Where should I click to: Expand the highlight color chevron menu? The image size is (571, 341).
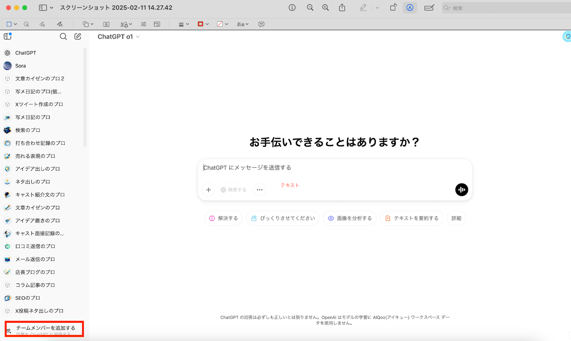(x=377, y=7)
